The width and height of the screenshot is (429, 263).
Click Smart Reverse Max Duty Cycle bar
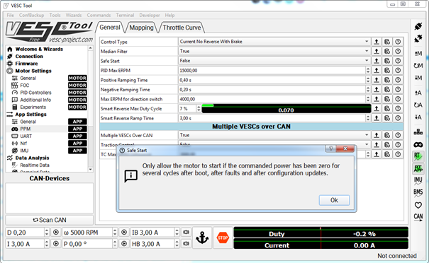[x=286, y=108]
